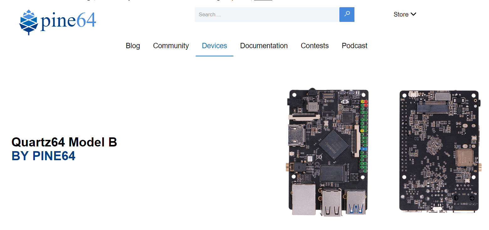The height and width of the screenshot is (230, 489).
Task: Click the BY PINE64 subtitle
Action: 44,156
